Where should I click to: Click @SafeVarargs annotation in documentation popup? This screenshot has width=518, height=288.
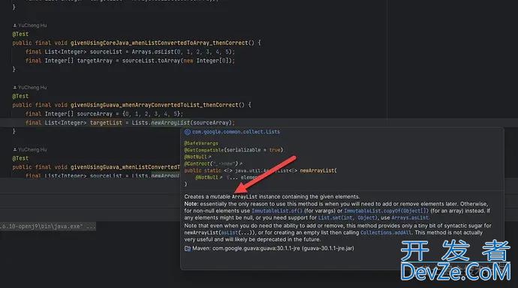click(x=201, y=143)
